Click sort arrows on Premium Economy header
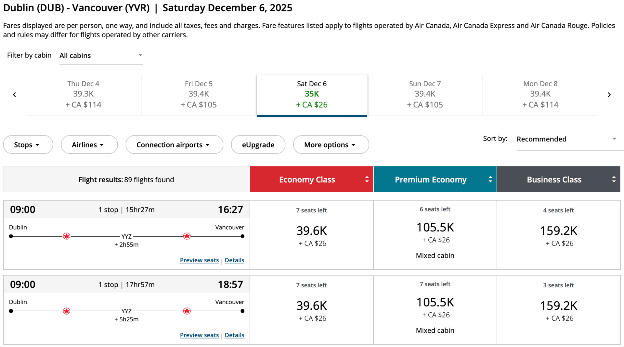This screenshot has width=624, height=347. (490, 179)
